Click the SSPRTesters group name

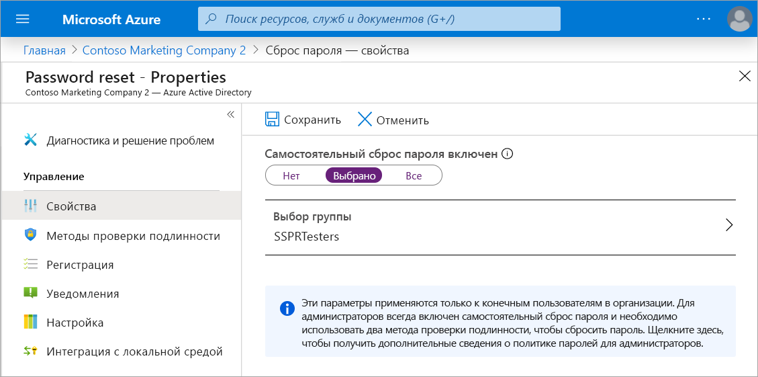[x=306, y=237]
